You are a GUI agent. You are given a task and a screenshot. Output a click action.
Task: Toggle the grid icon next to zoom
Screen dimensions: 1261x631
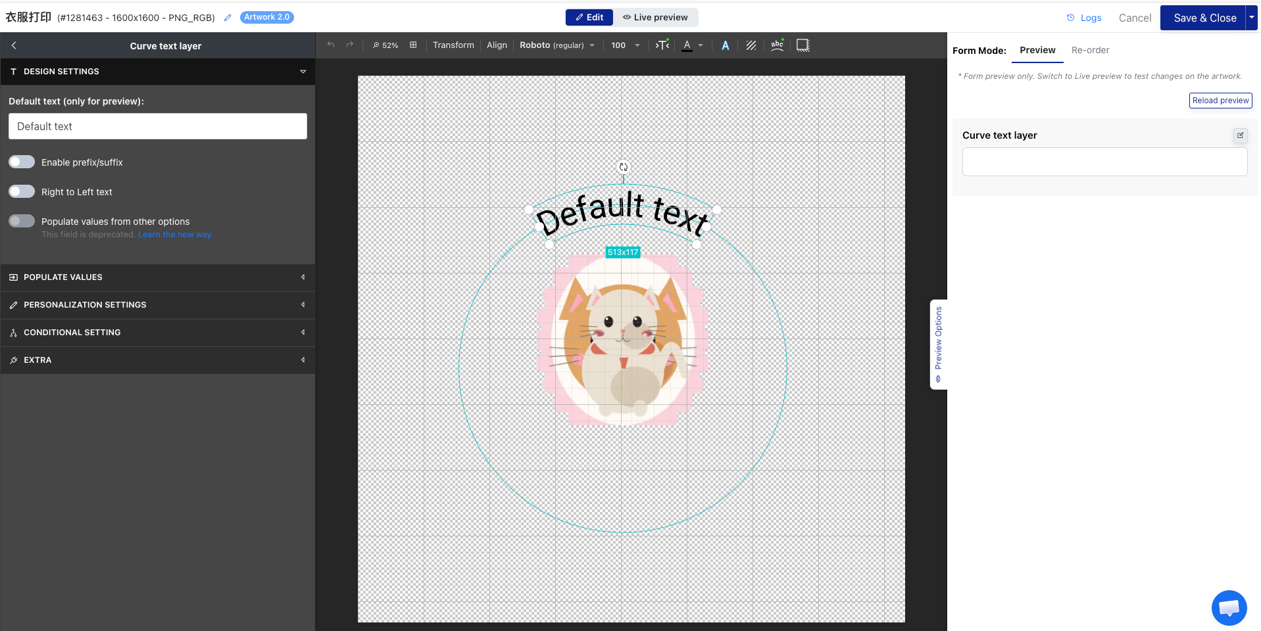413,45
